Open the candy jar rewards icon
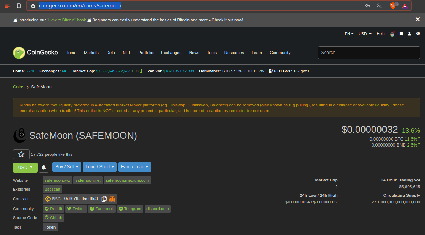Screen dimensions: 425x235 [392, 34]
